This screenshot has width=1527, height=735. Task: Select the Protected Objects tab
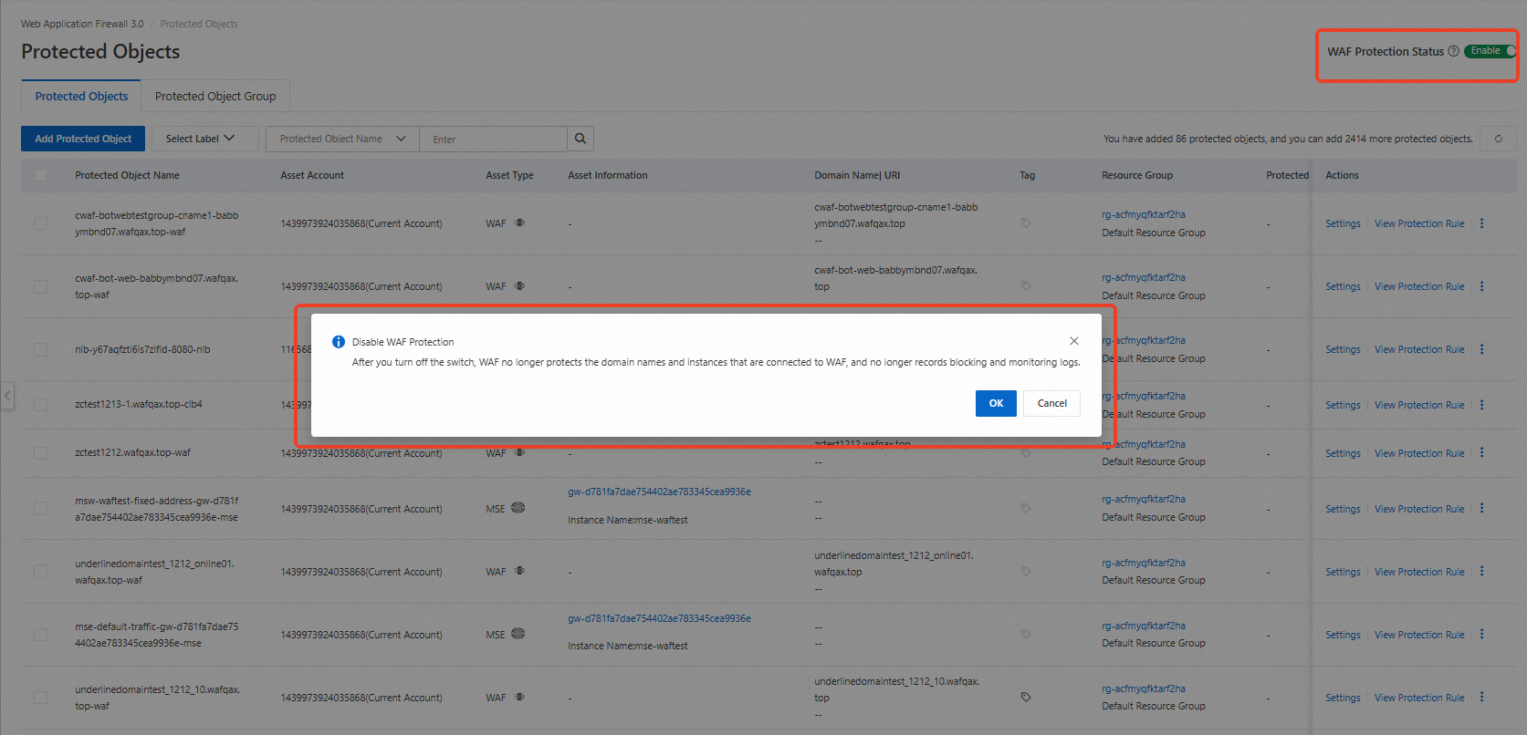point(81,97)
